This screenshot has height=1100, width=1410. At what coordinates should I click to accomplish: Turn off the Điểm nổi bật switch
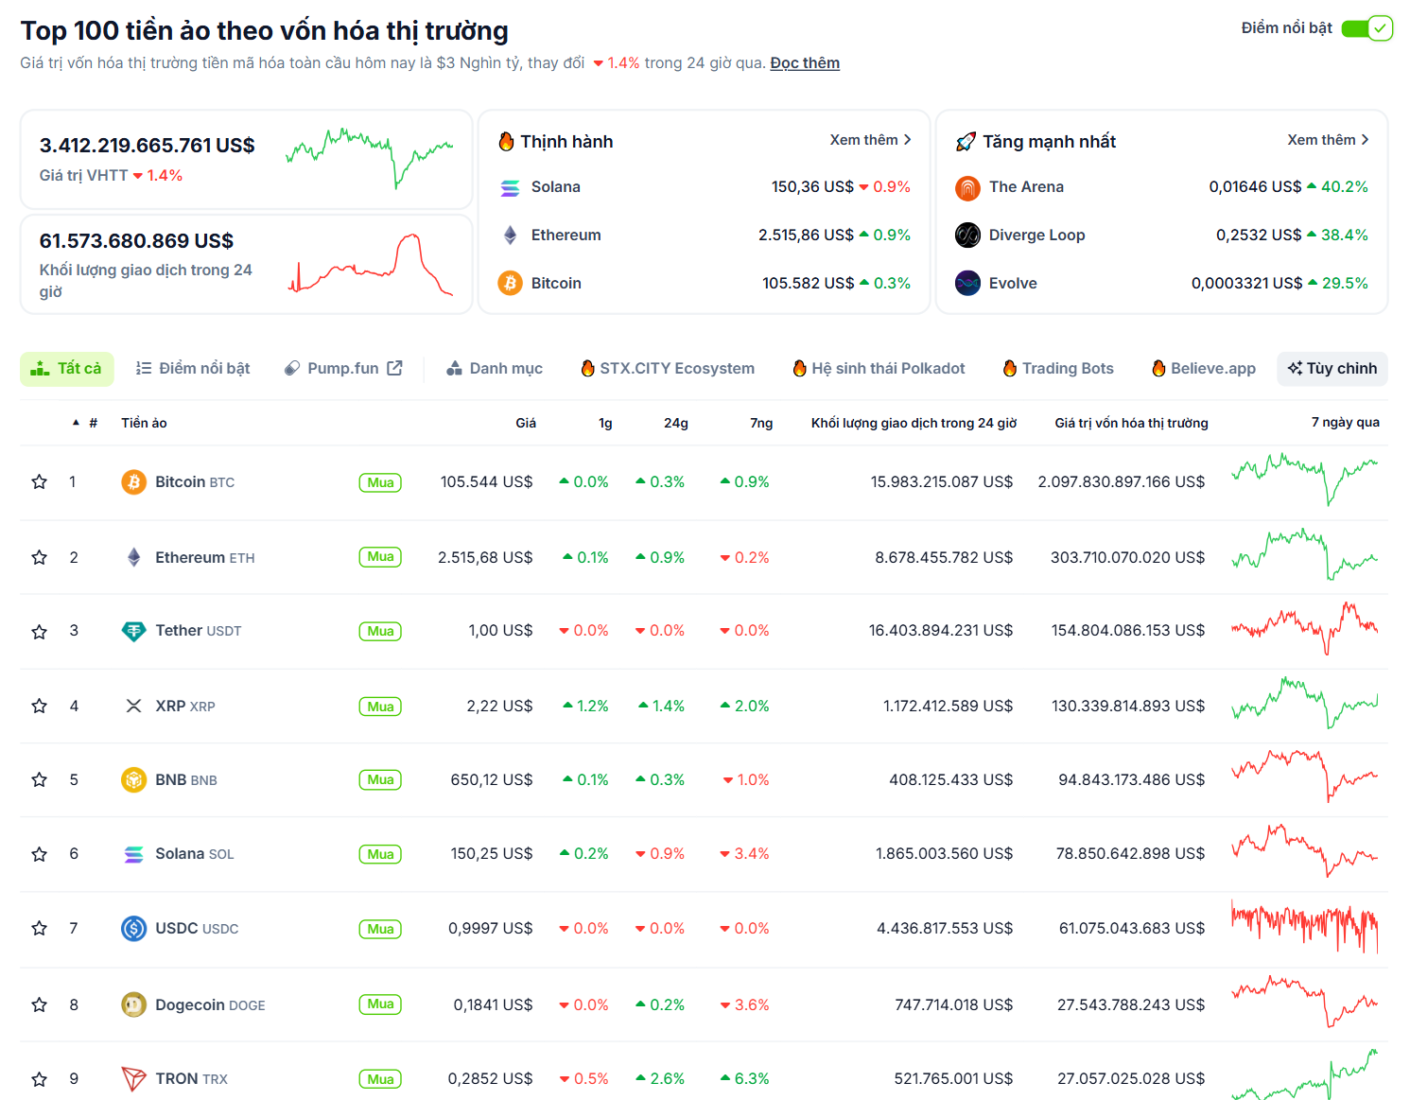tap(1366, 28)
